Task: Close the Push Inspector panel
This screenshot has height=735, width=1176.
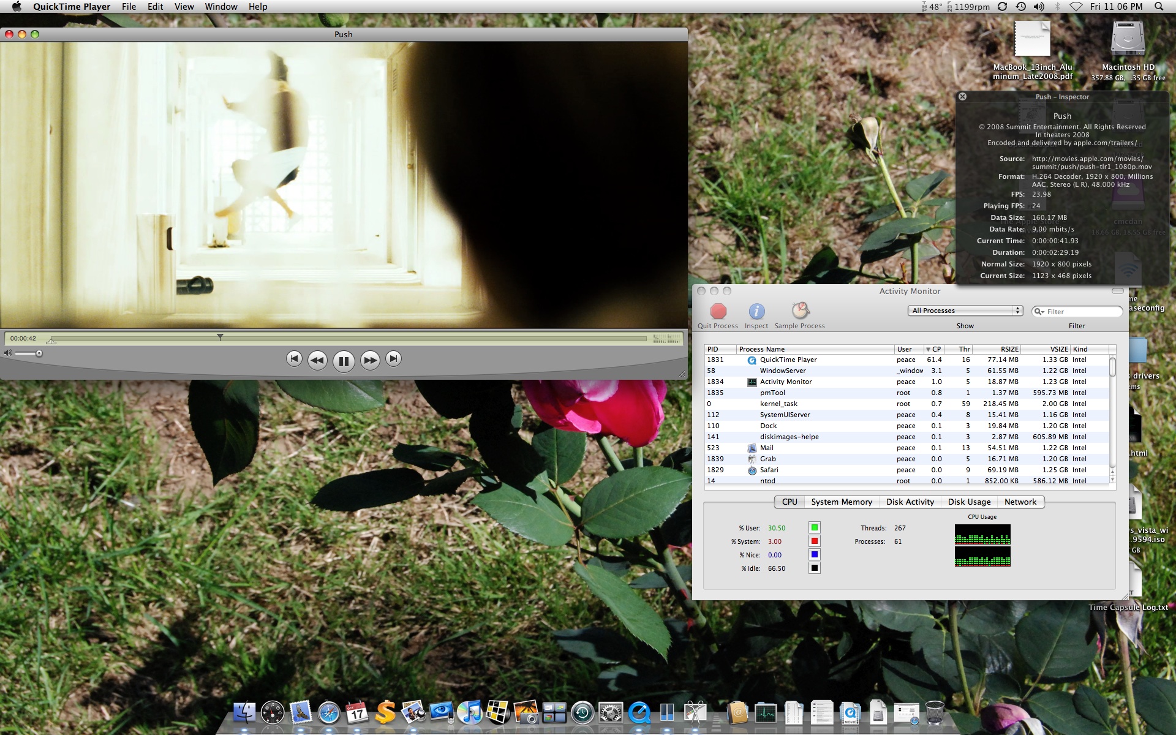Action: tap(962, 97)
